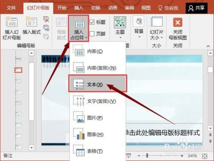Open the Background (背景) dropdown
This screenshot has height=161, width=214.
pyautogui.click(x=139, y=27)
